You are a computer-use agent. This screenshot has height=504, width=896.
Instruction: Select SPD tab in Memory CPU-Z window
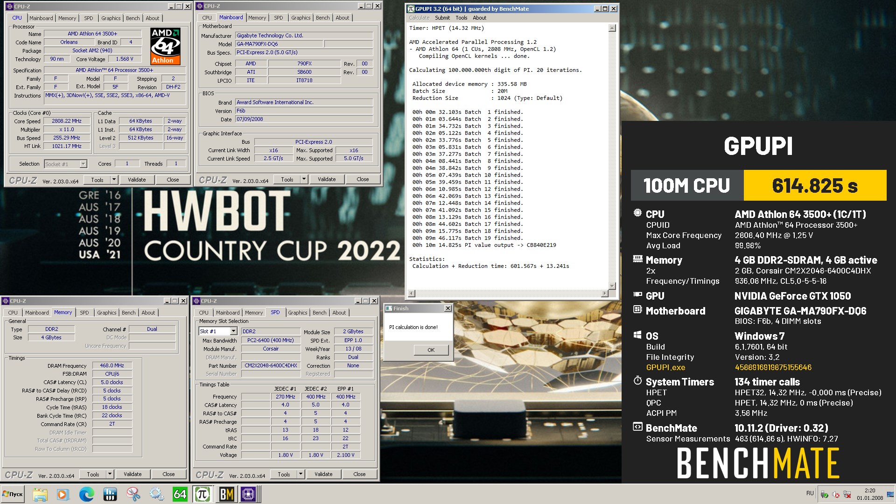84,313
